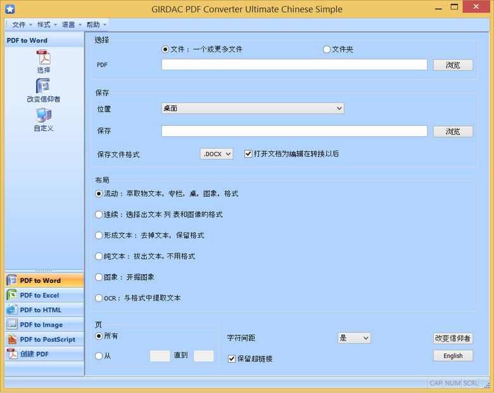The width and height of the screenshot is (494, 393).
Task: Click the 直到 ending page input box
Action: tap(203, 356)
